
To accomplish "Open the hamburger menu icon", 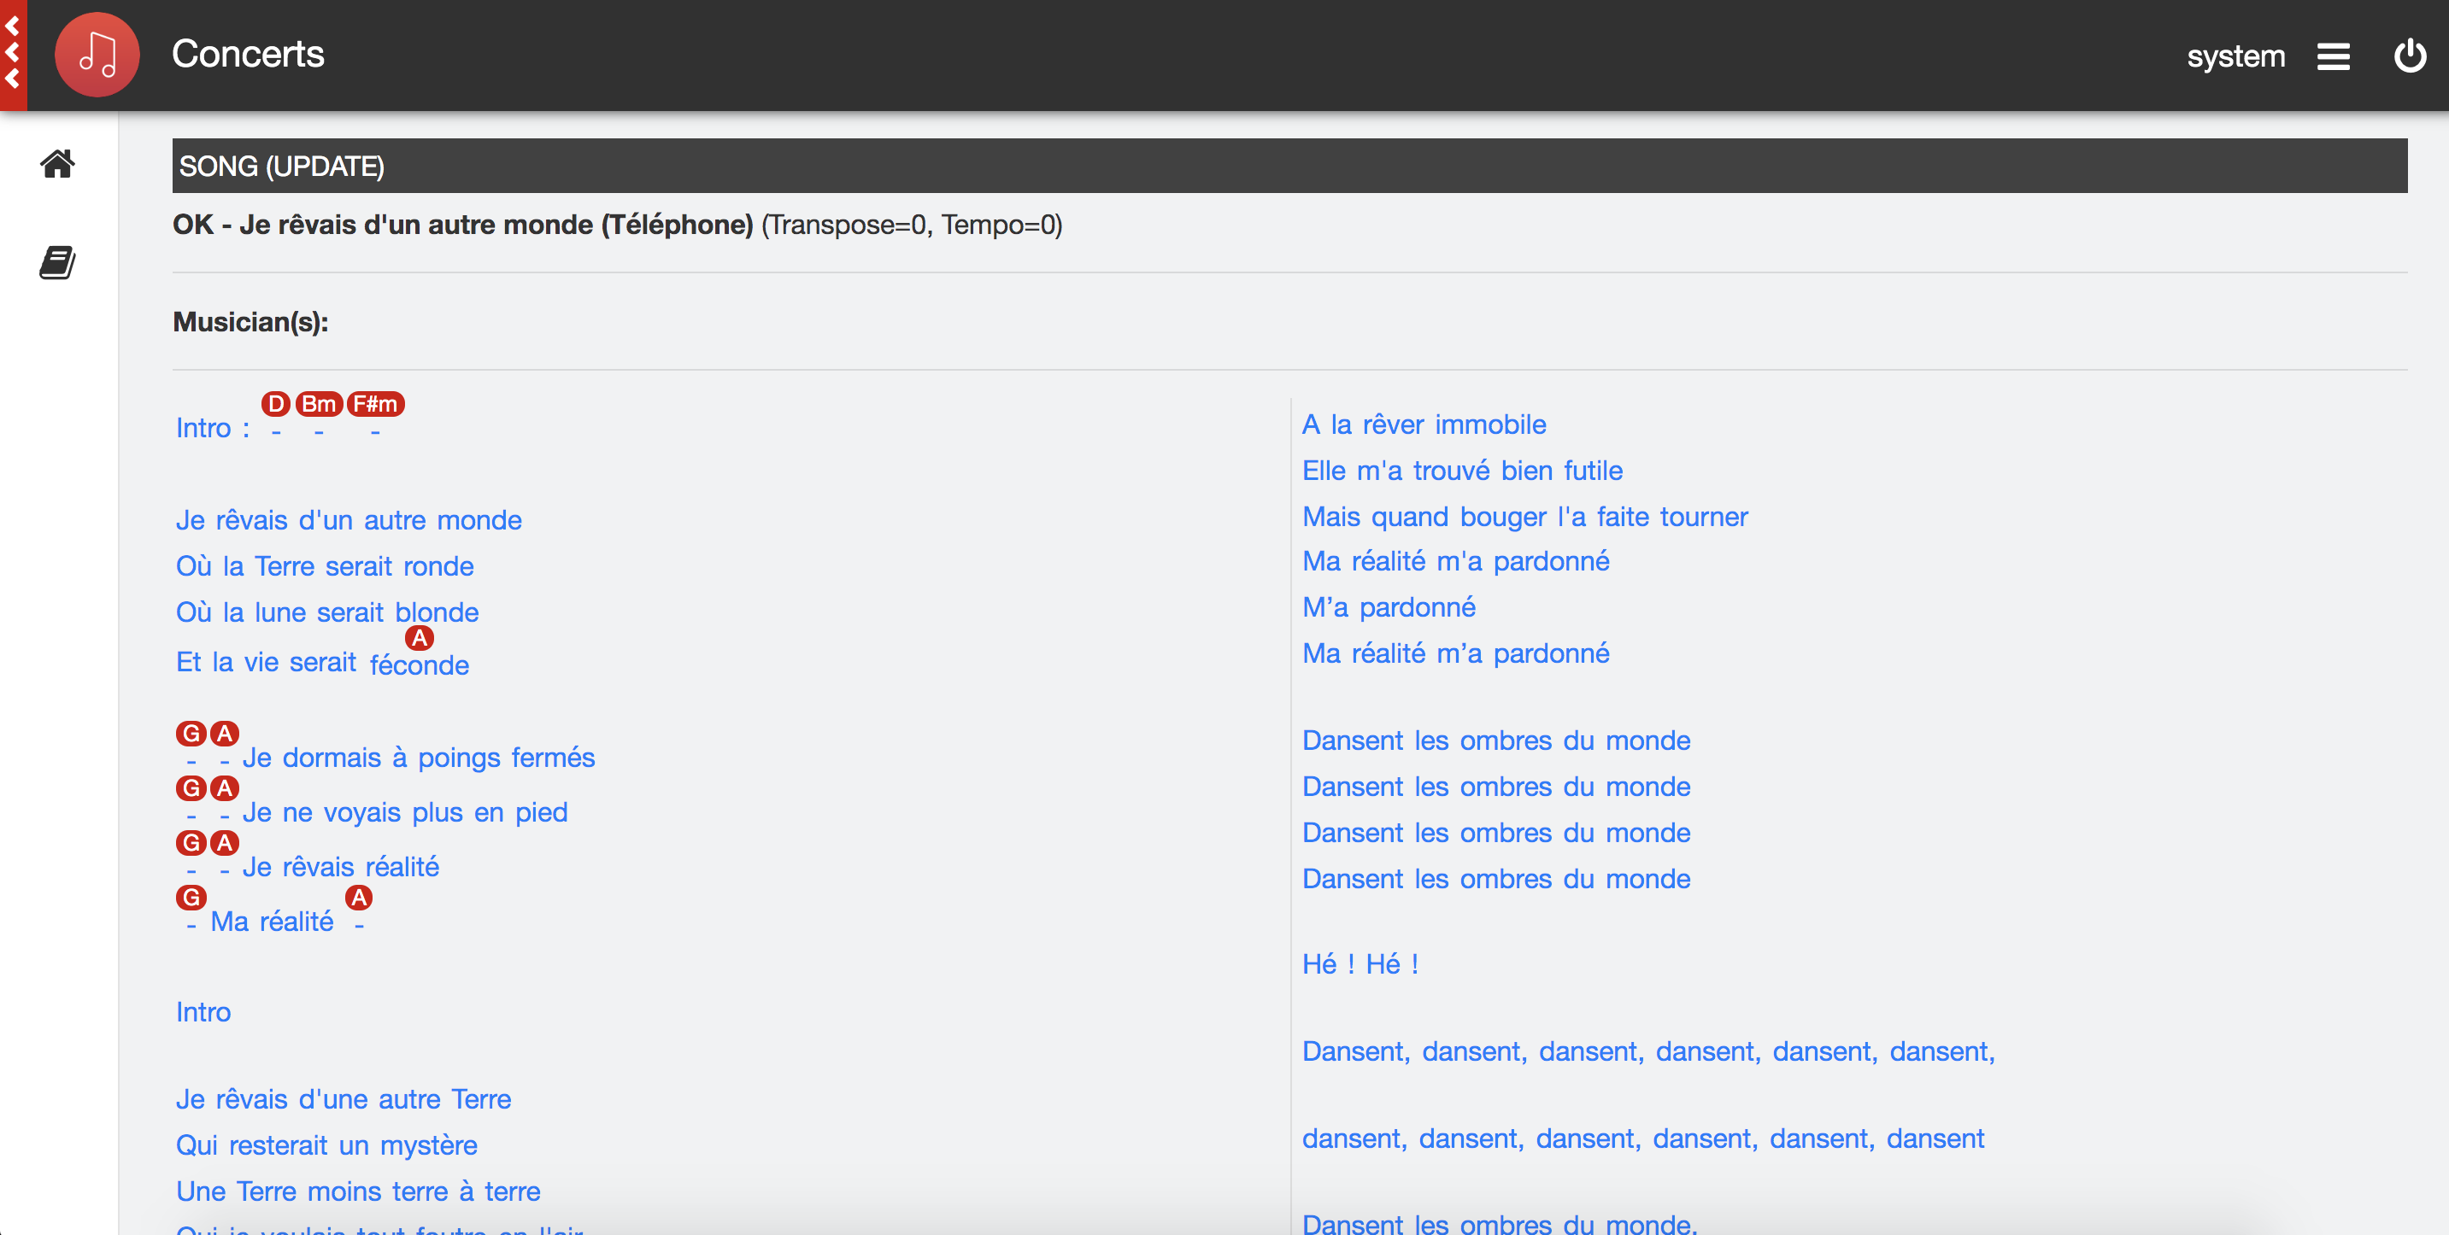I will click(2333, 56).
